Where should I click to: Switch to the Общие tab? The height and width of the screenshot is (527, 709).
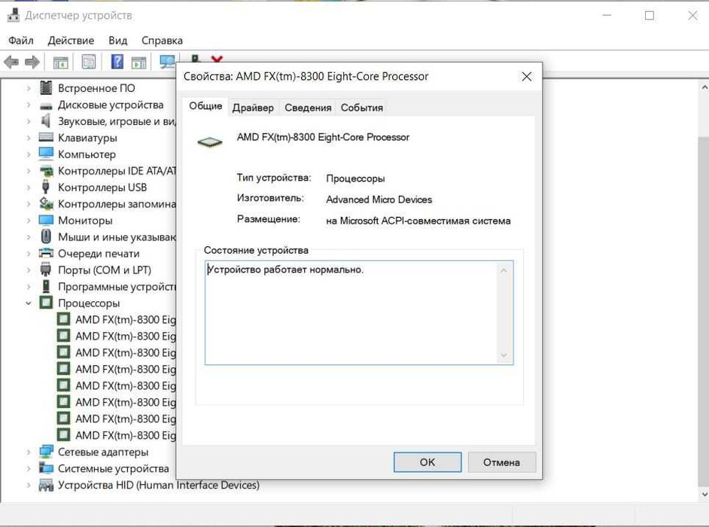(205, 106)
